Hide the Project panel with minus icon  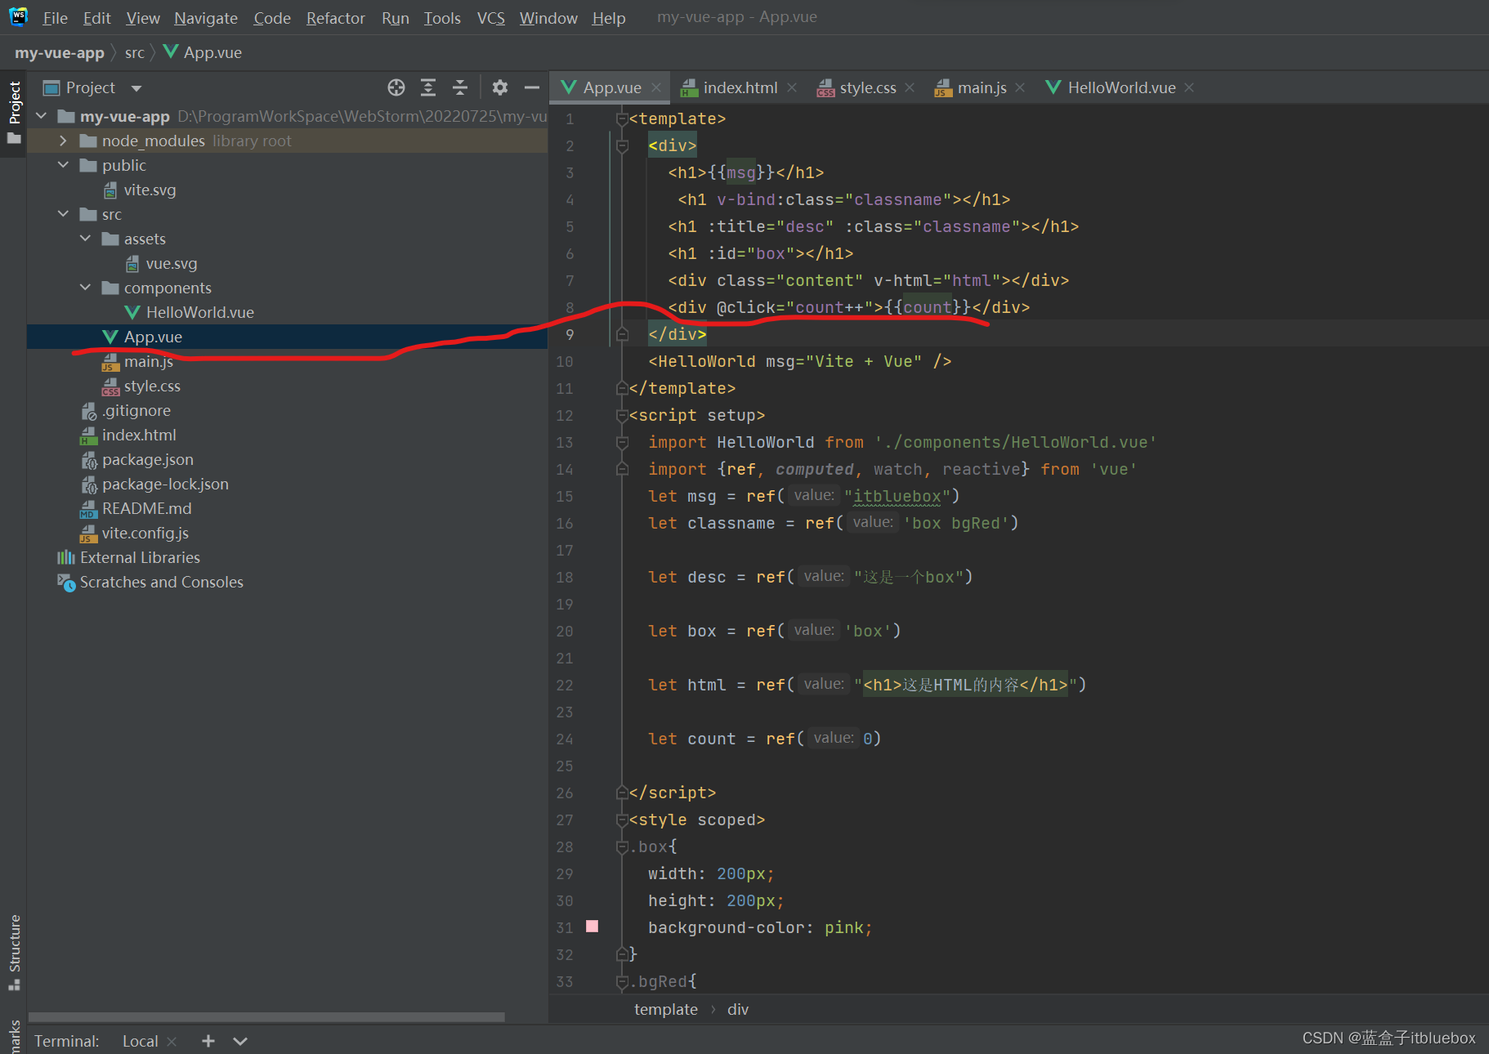click(x=532, y=87)
